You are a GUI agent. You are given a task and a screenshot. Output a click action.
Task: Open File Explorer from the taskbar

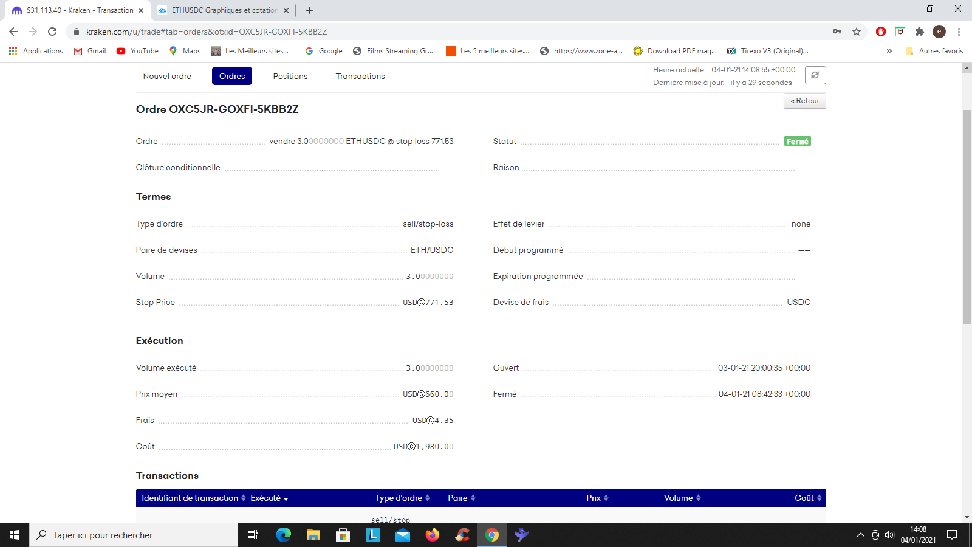click(x=313, y=535)
